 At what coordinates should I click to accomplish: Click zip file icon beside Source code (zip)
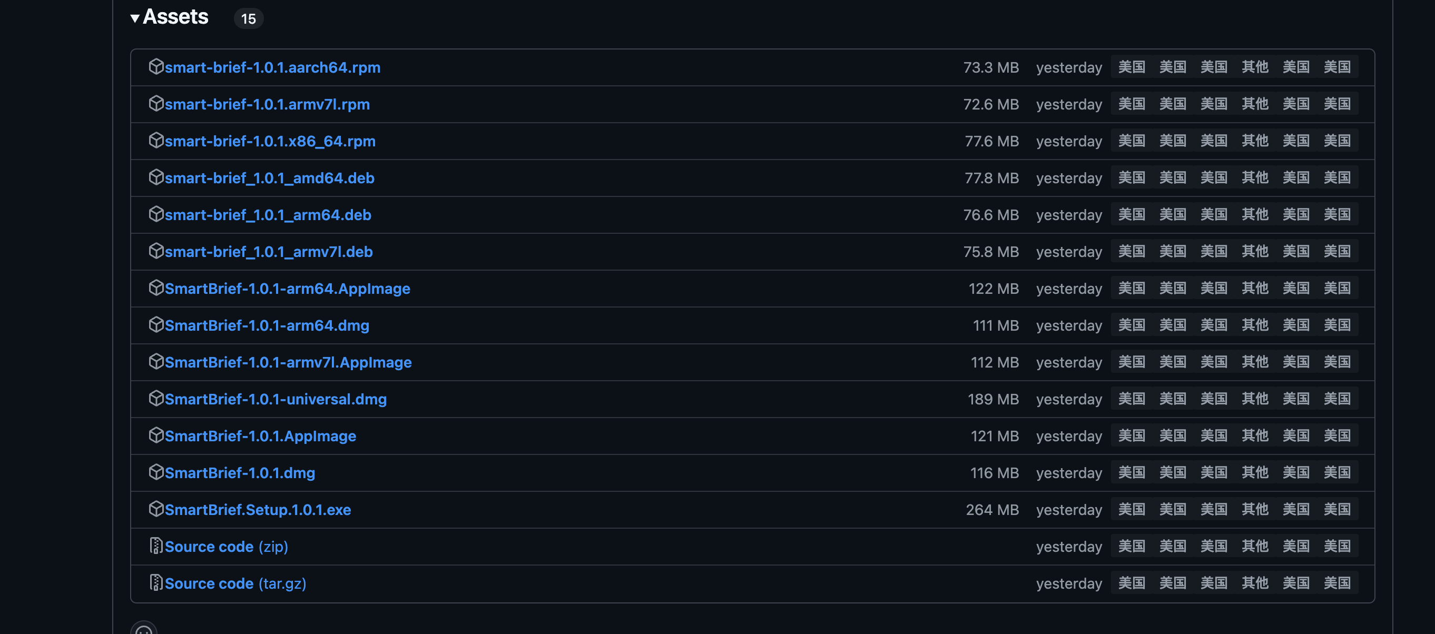pos(156,546)
